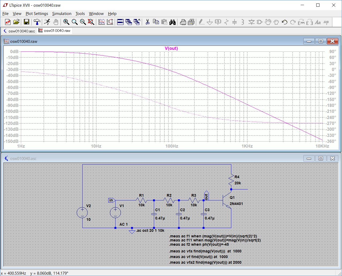
Task: Click the Pick Visible Traces icon
Action: click(x=102, y=22)
